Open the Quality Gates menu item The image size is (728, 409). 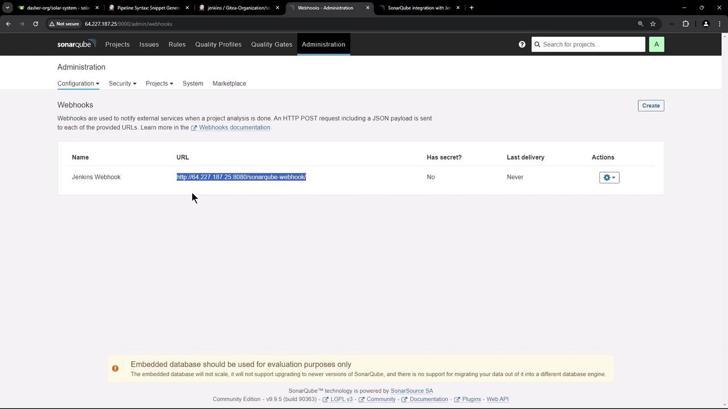(272, 44)
